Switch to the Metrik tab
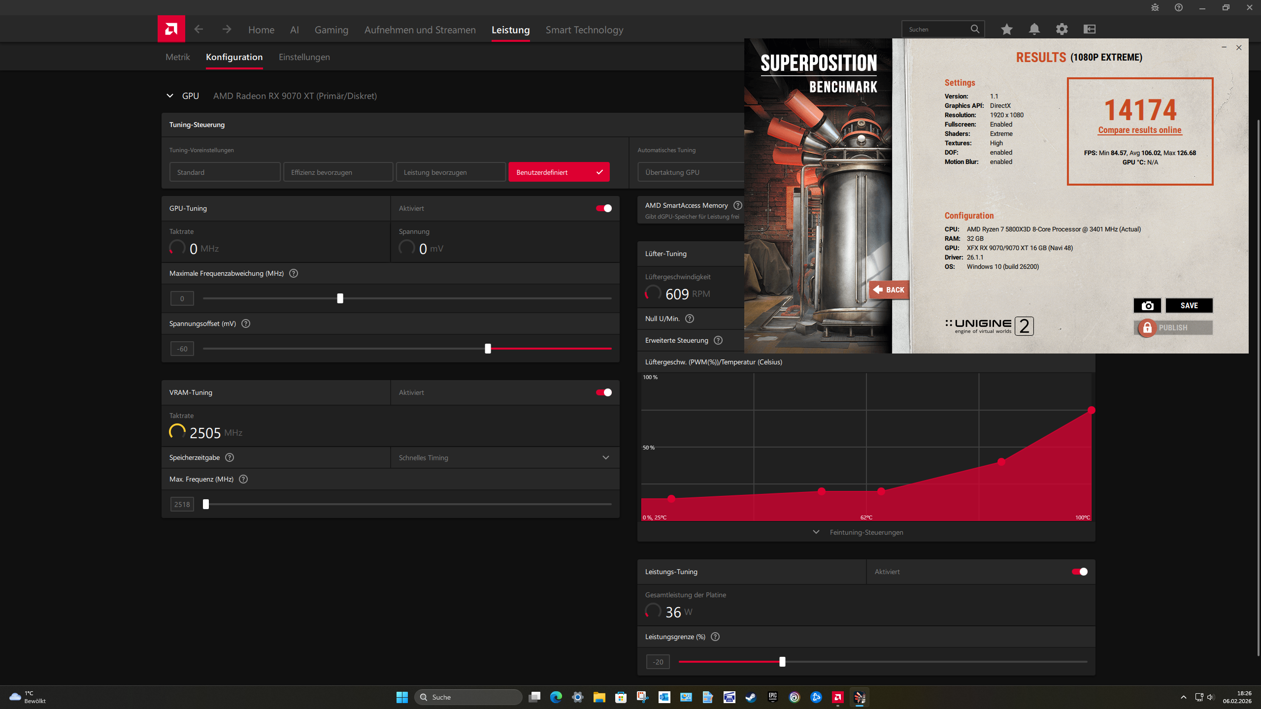The width and height of the screenshot is (1261, 709). click(177, 57)
